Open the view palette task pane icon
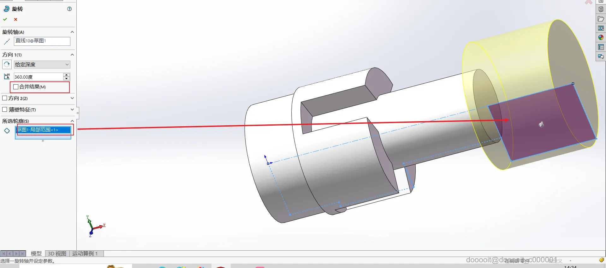The width and height of the screenshot is (606, 268). [601, 28]
